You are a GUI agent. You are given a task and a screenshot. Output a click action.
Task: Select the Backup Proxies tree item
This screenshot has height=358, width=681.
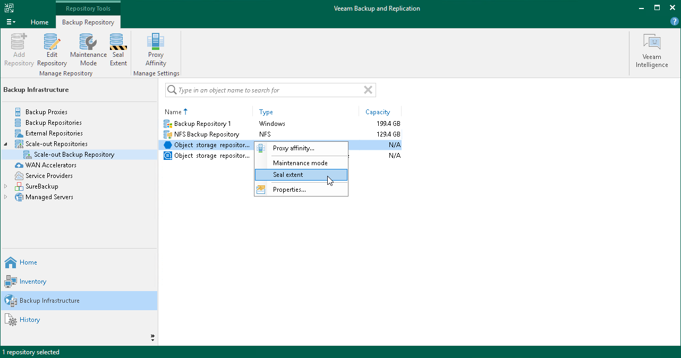point(46,112)
